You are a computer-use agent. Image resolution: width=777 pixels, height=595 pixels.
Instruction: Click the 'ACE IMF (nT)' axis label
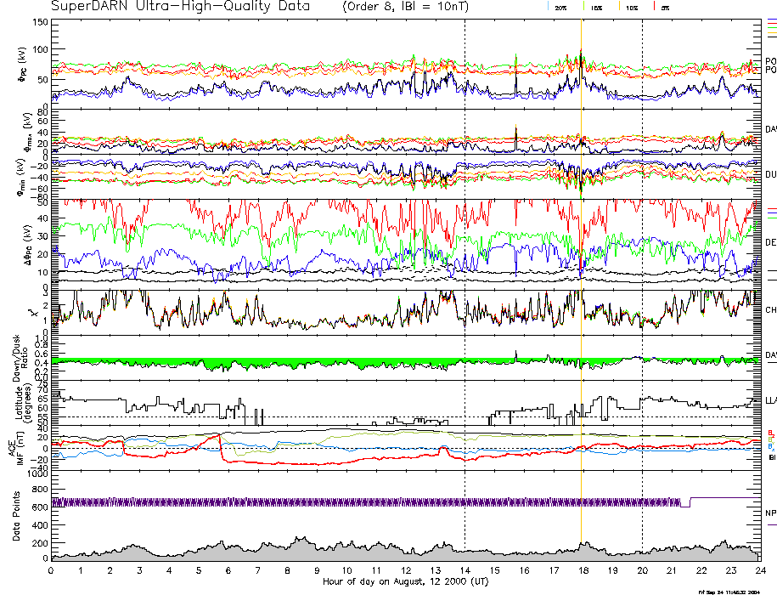tap(16, 449)
